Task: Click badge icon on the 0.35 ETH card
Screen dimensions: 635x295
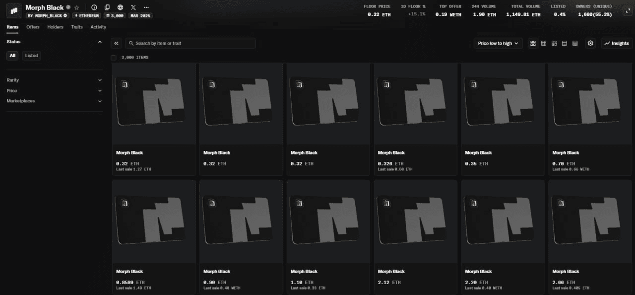Action: click(x=474, y=84)
